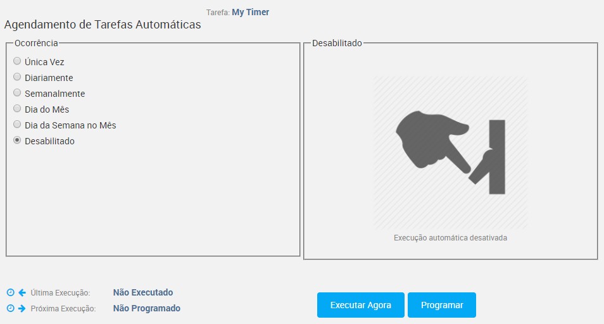604x324 pixels.
Task: Click the Última Execução label
Action: pos(61,293)
